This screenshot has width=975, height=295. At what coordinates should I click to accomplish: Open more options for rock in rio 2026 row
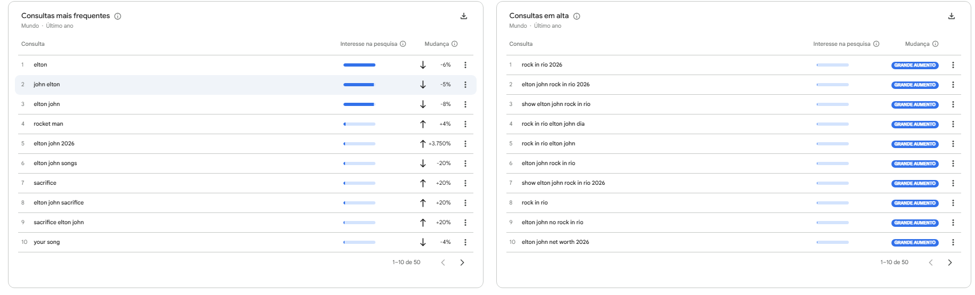click(953, 65)
